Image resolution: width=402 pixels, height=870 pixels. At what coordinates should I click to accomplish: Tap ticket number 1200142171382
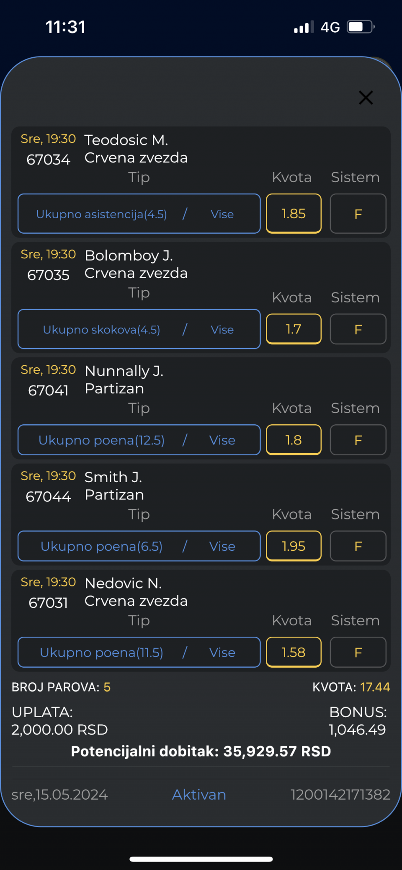[340, 795]
